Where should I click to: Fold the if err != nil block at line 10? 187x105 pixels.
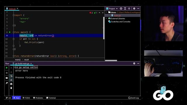click(x=13, y=39)
